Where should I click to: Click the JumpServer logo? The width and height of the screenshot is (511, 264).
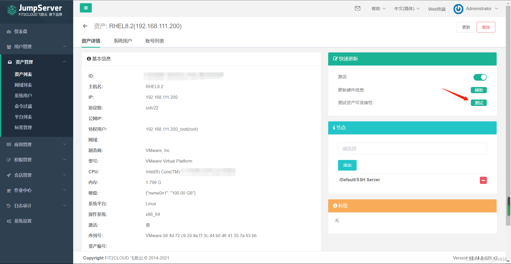pyautogui.click(x=35, y=11)
